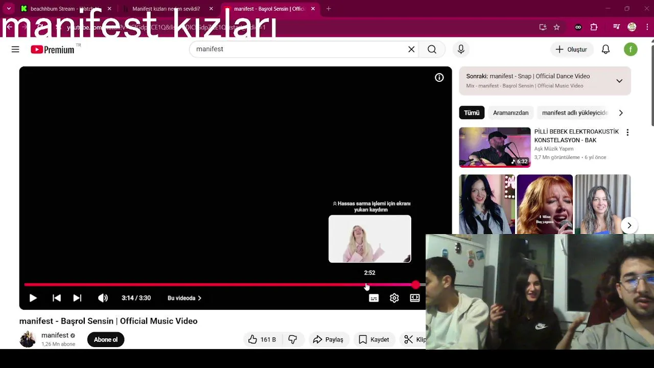Image resolution: width=654 pixels, height=368 pixels.
Task: Open player settings gear
Action: tap(394, 298)
